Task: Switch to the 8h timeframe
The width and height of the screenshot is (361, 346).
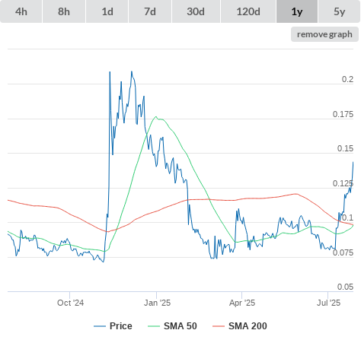Action: coord(64,11)
